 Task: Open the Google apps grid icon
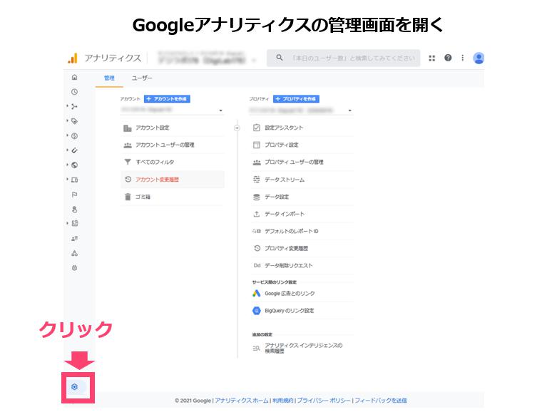click(x=432, y=58)
